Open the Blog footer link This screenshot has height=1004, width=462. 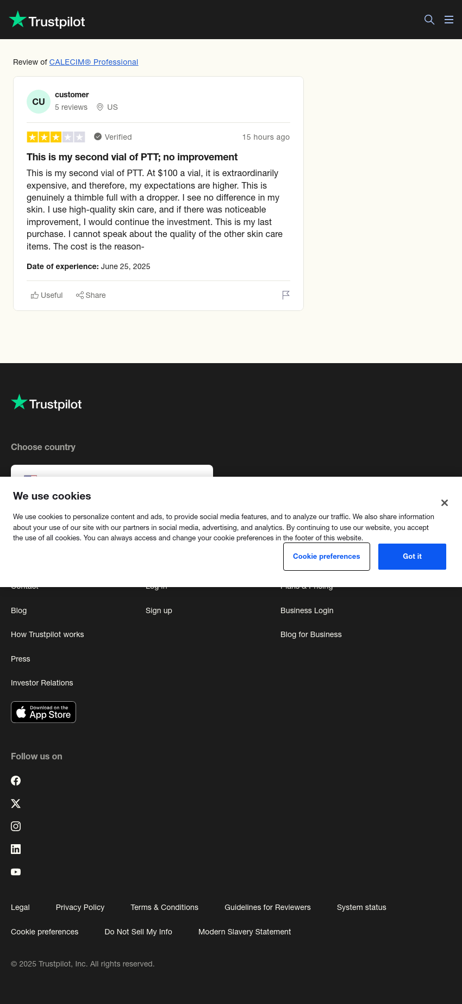pyautogui.click(x=19, y=610)
